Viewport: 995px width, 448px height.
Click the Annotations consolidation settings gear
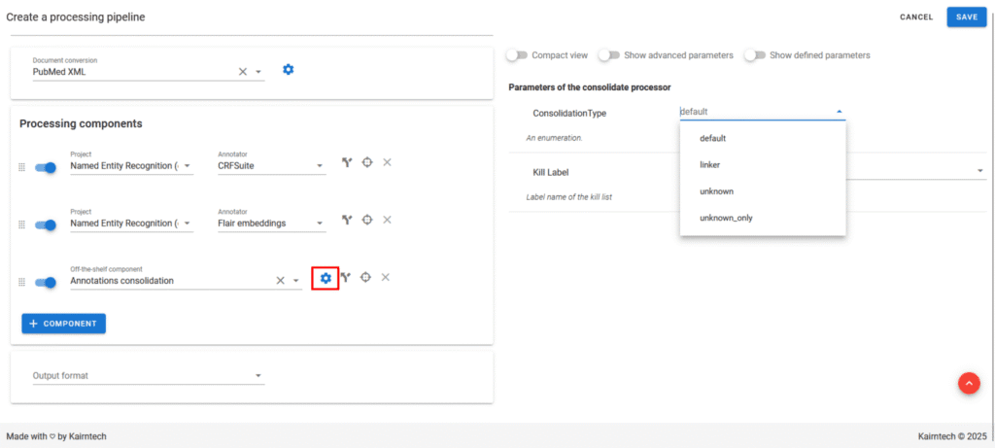pyautogui.click(x=326, y=279)
